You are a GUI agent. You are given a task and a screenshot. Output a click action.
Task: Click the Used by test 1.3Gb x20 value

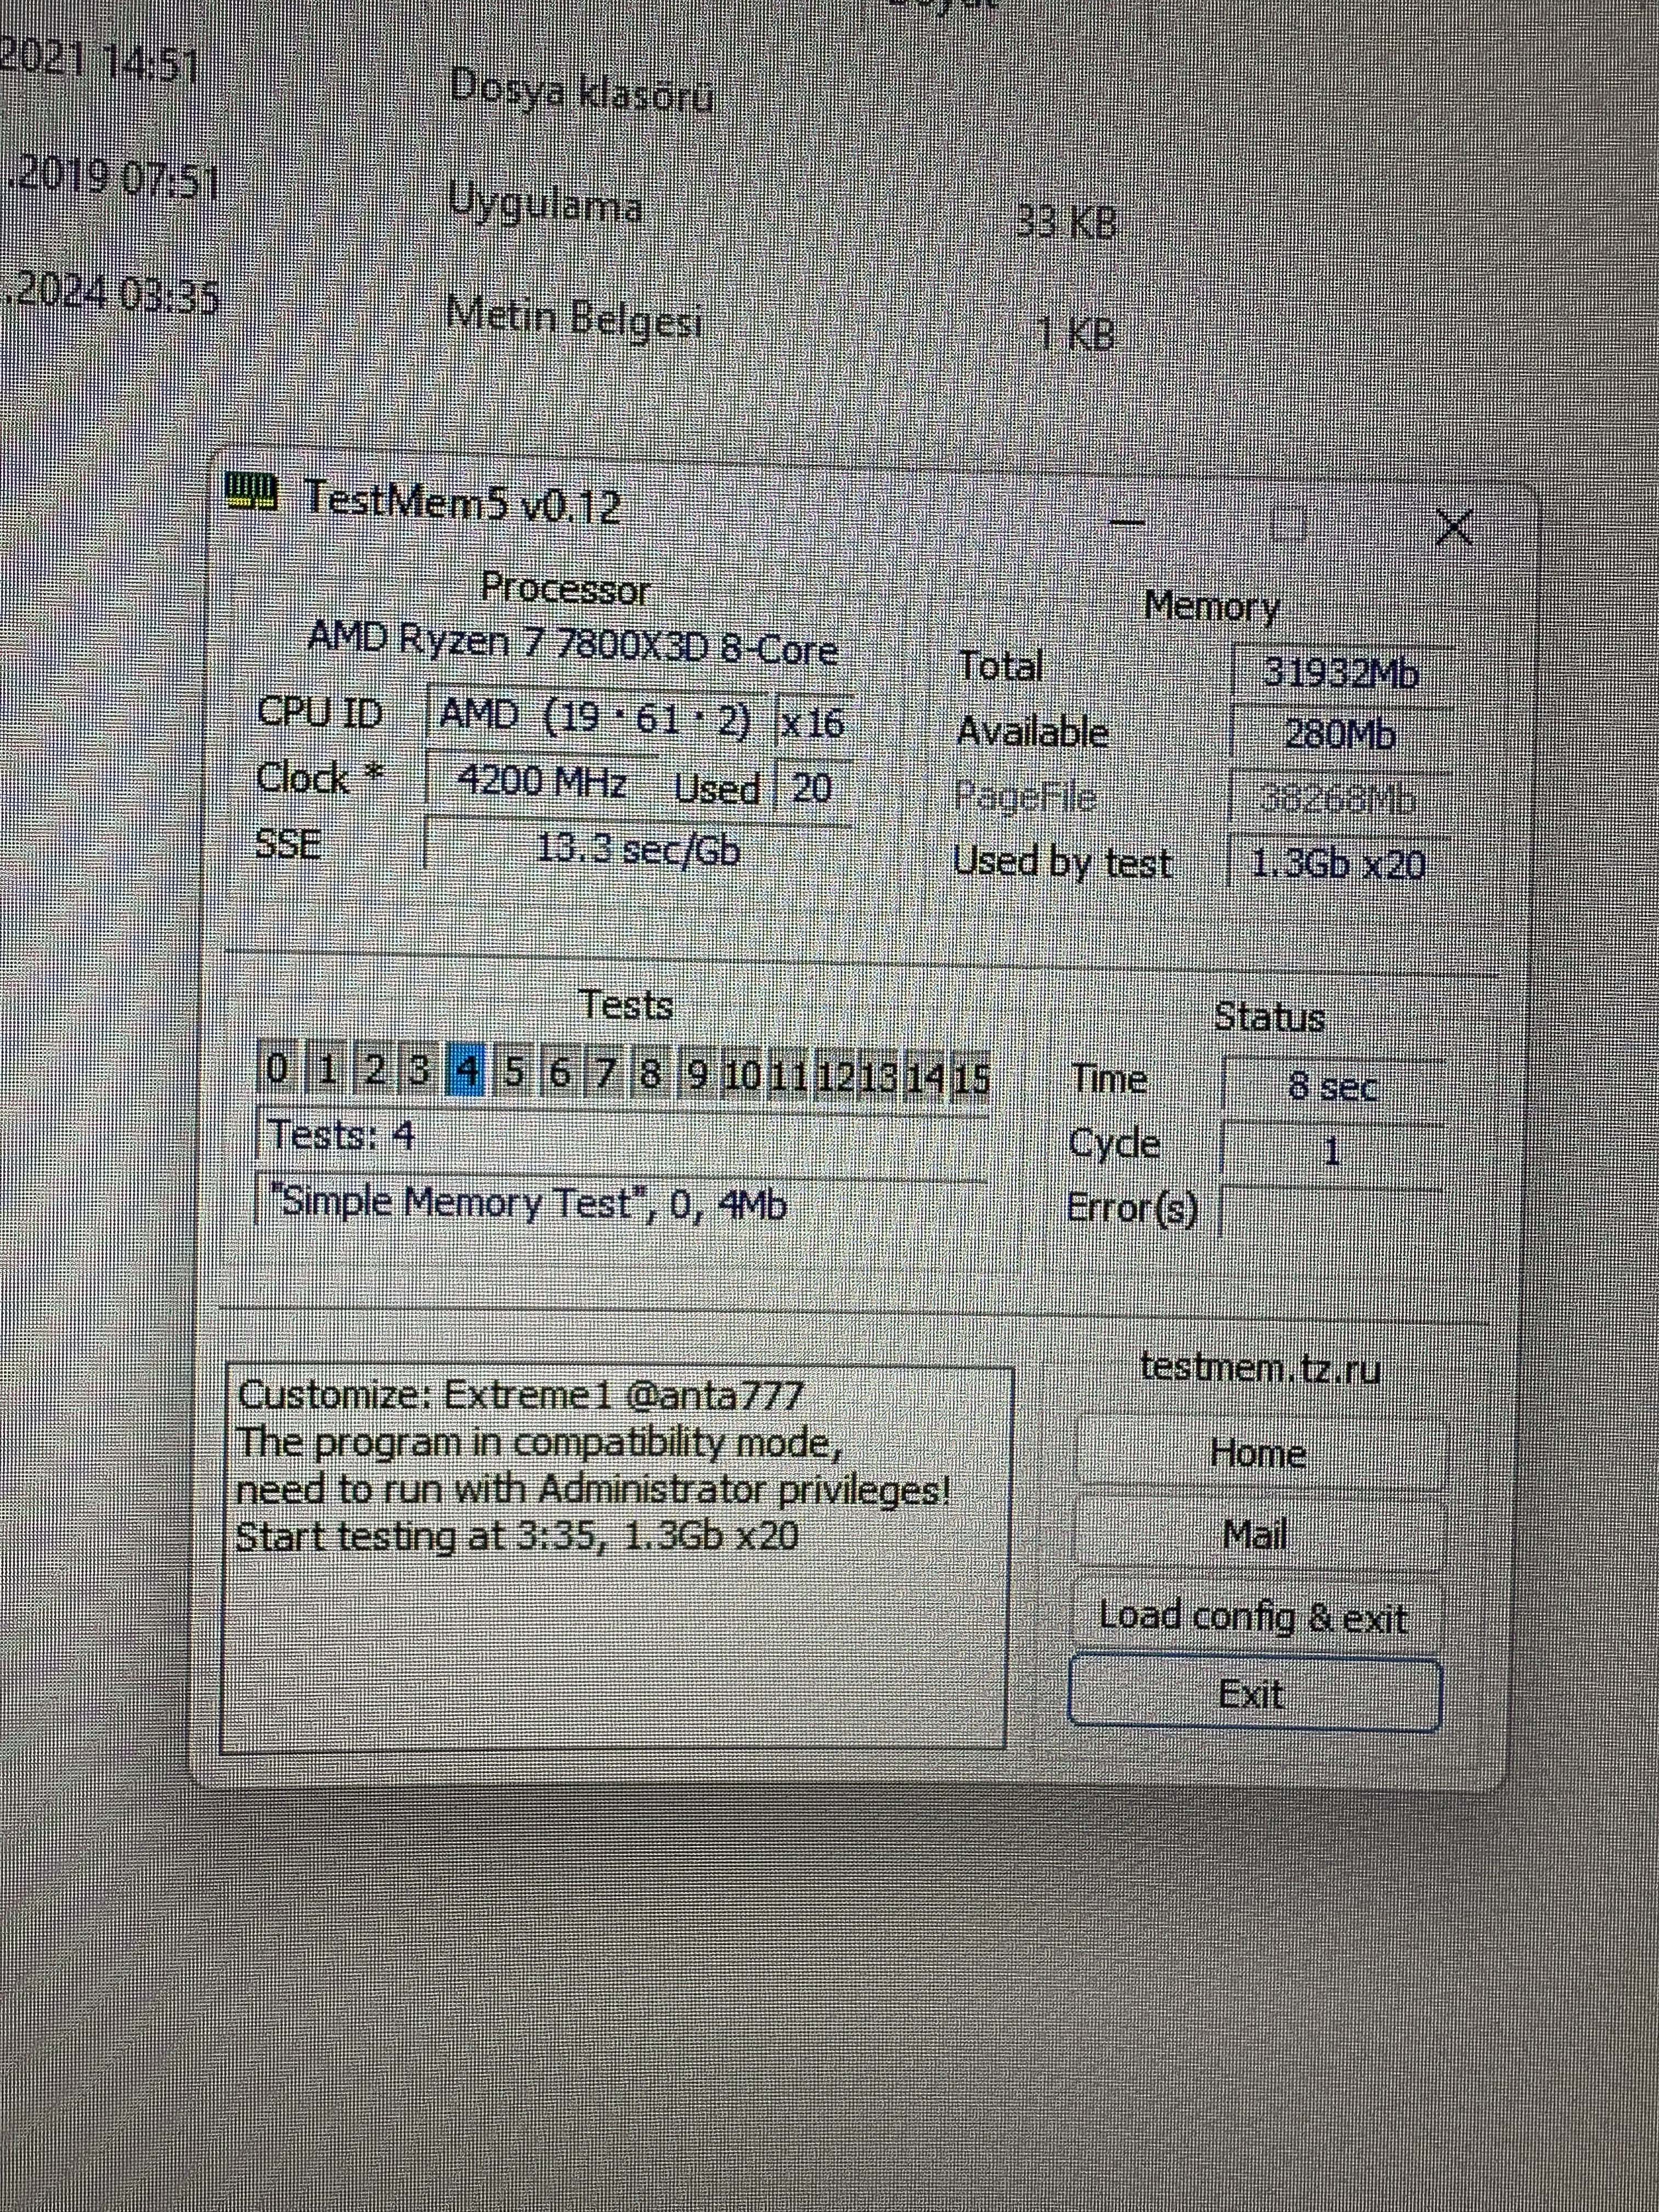pos(1338,862)
